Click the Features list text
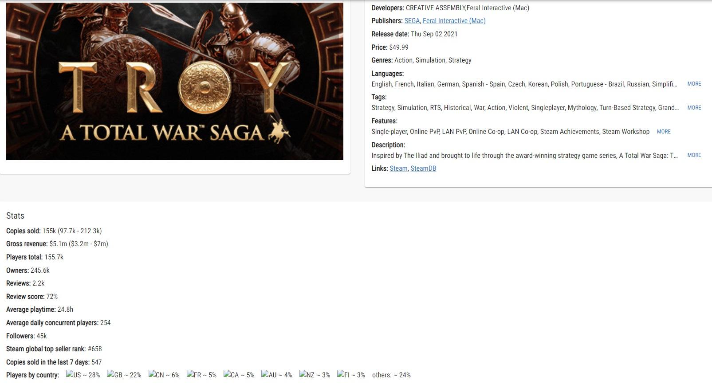This screenshot has width=712, height=388. coord(511,132)
